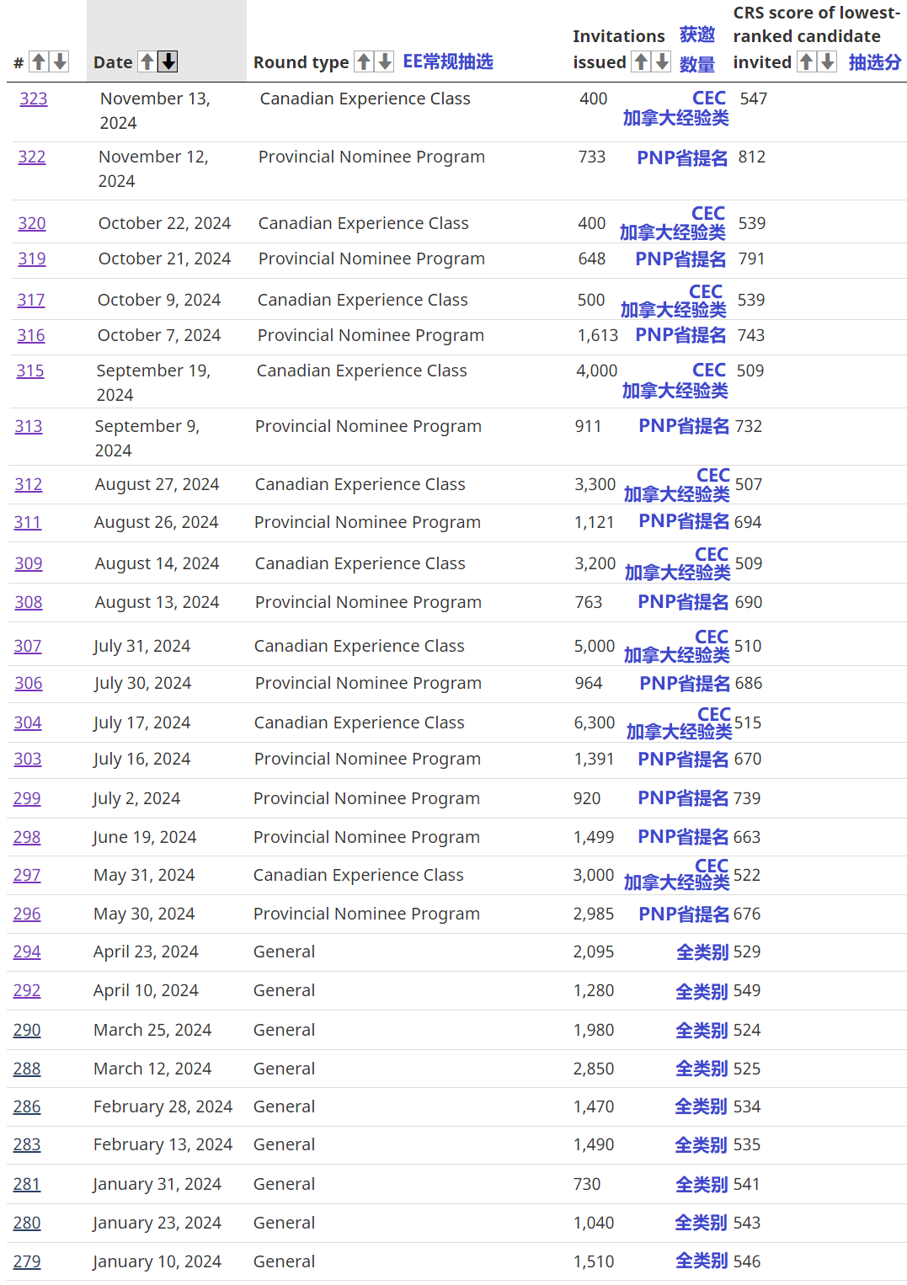Screen dimensions: 907x1285
Task: Click EE常规抽选 annotation in header
Action: point(448,61)
